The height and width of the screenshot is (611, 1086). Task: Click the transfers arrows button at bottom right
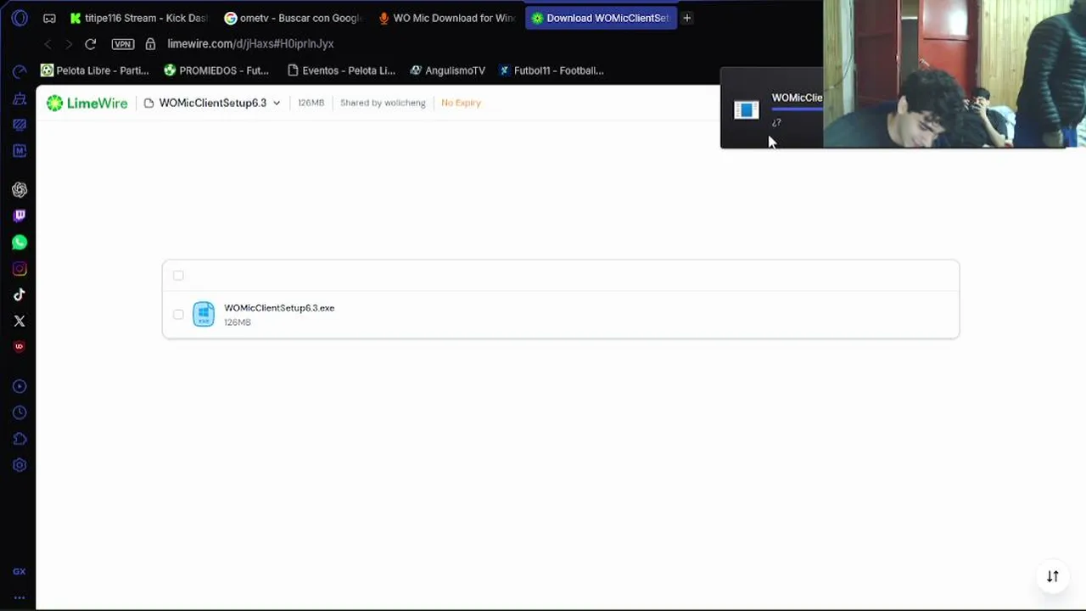1052,576
